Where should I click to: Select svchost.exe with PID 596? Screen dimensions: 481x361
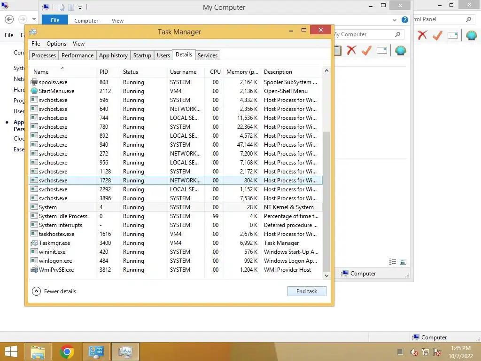tap(176, 100)
